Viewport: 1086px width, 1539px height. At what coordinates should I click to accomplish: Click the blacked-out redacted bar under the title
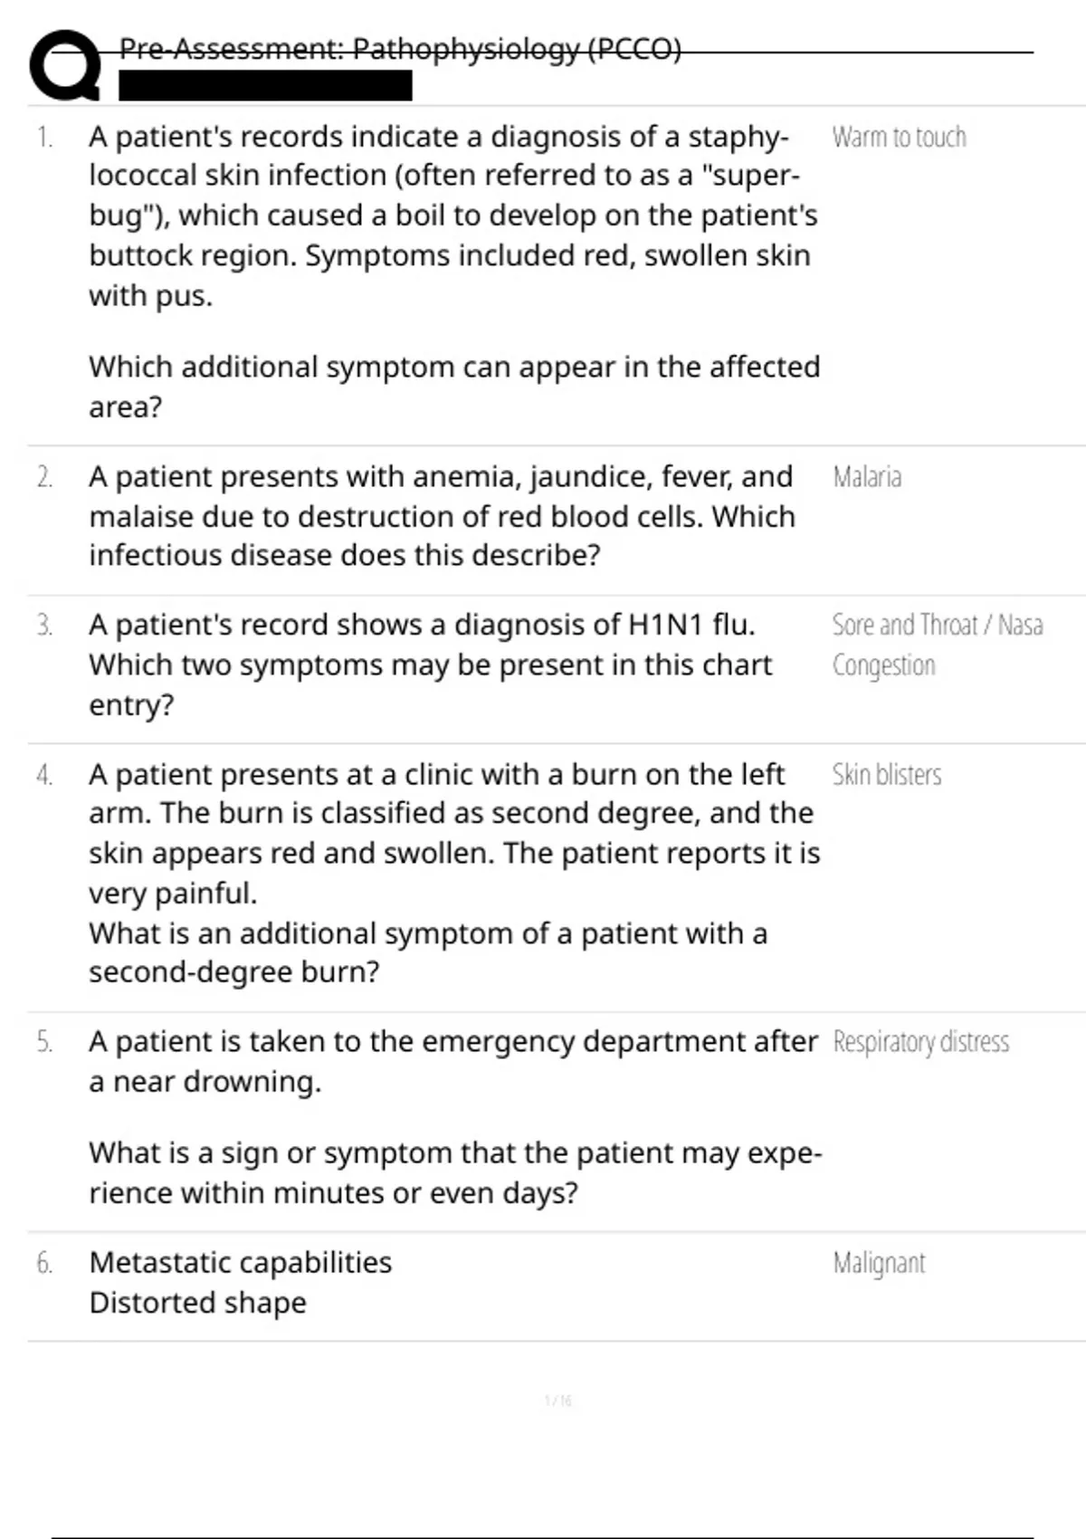click(x=265, y=85)
